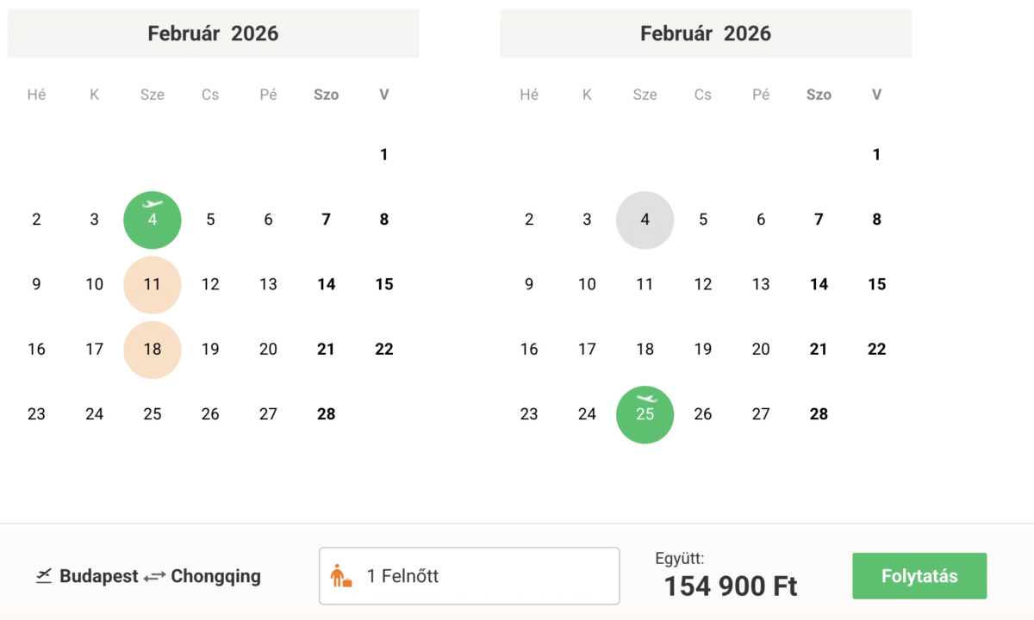Select February 14 in the left calendar
This screenshot has width=1034, height=620.
coord(326,284)
